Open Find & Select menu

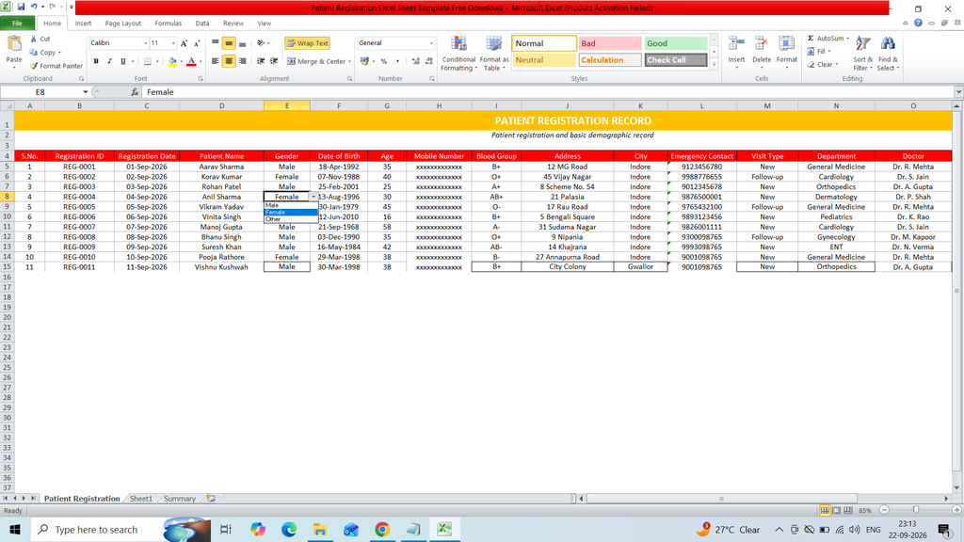pyautogui.click(x=887, y=54)
